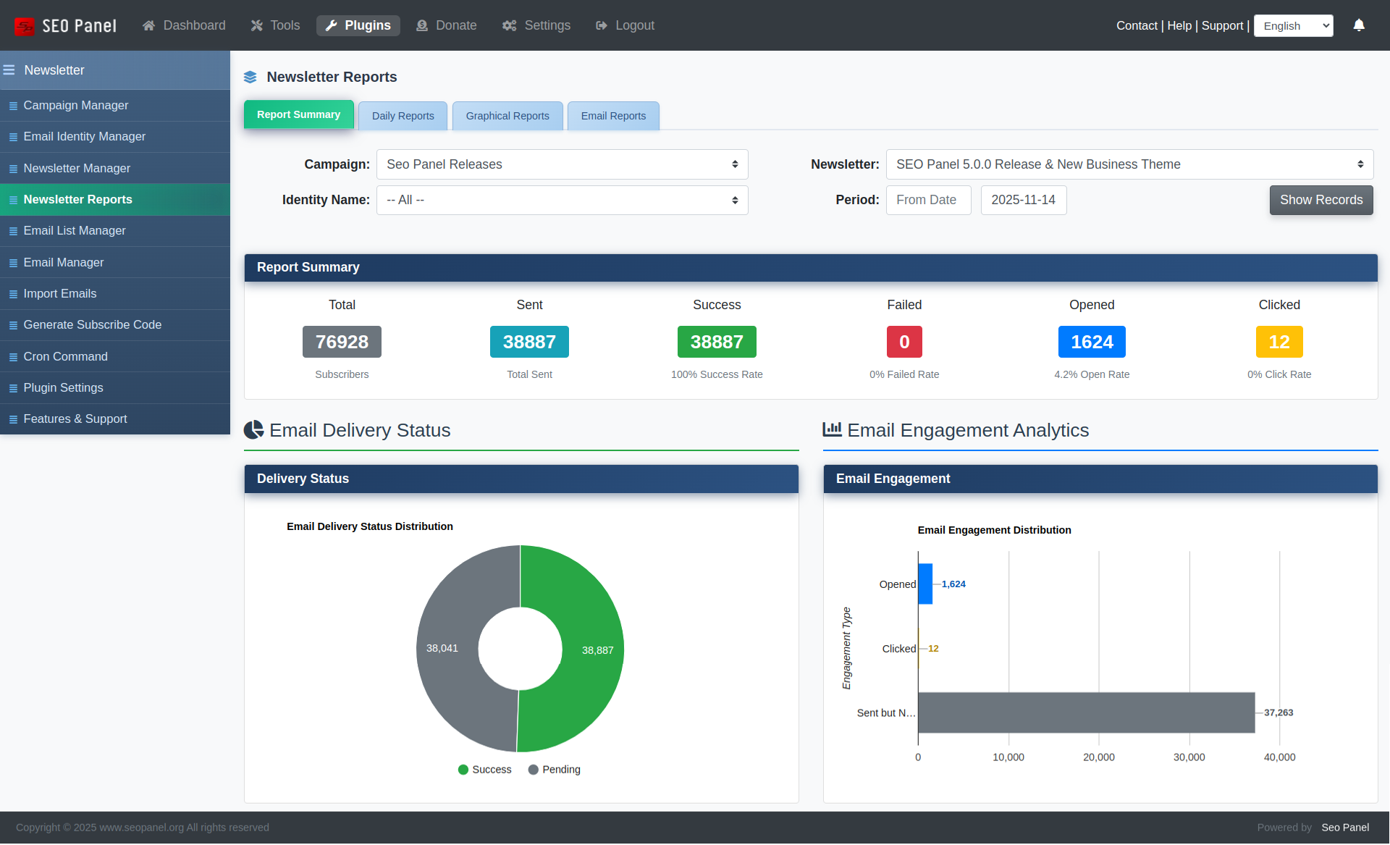Expand the Newsletter selection dropdown

point(1129,164)
